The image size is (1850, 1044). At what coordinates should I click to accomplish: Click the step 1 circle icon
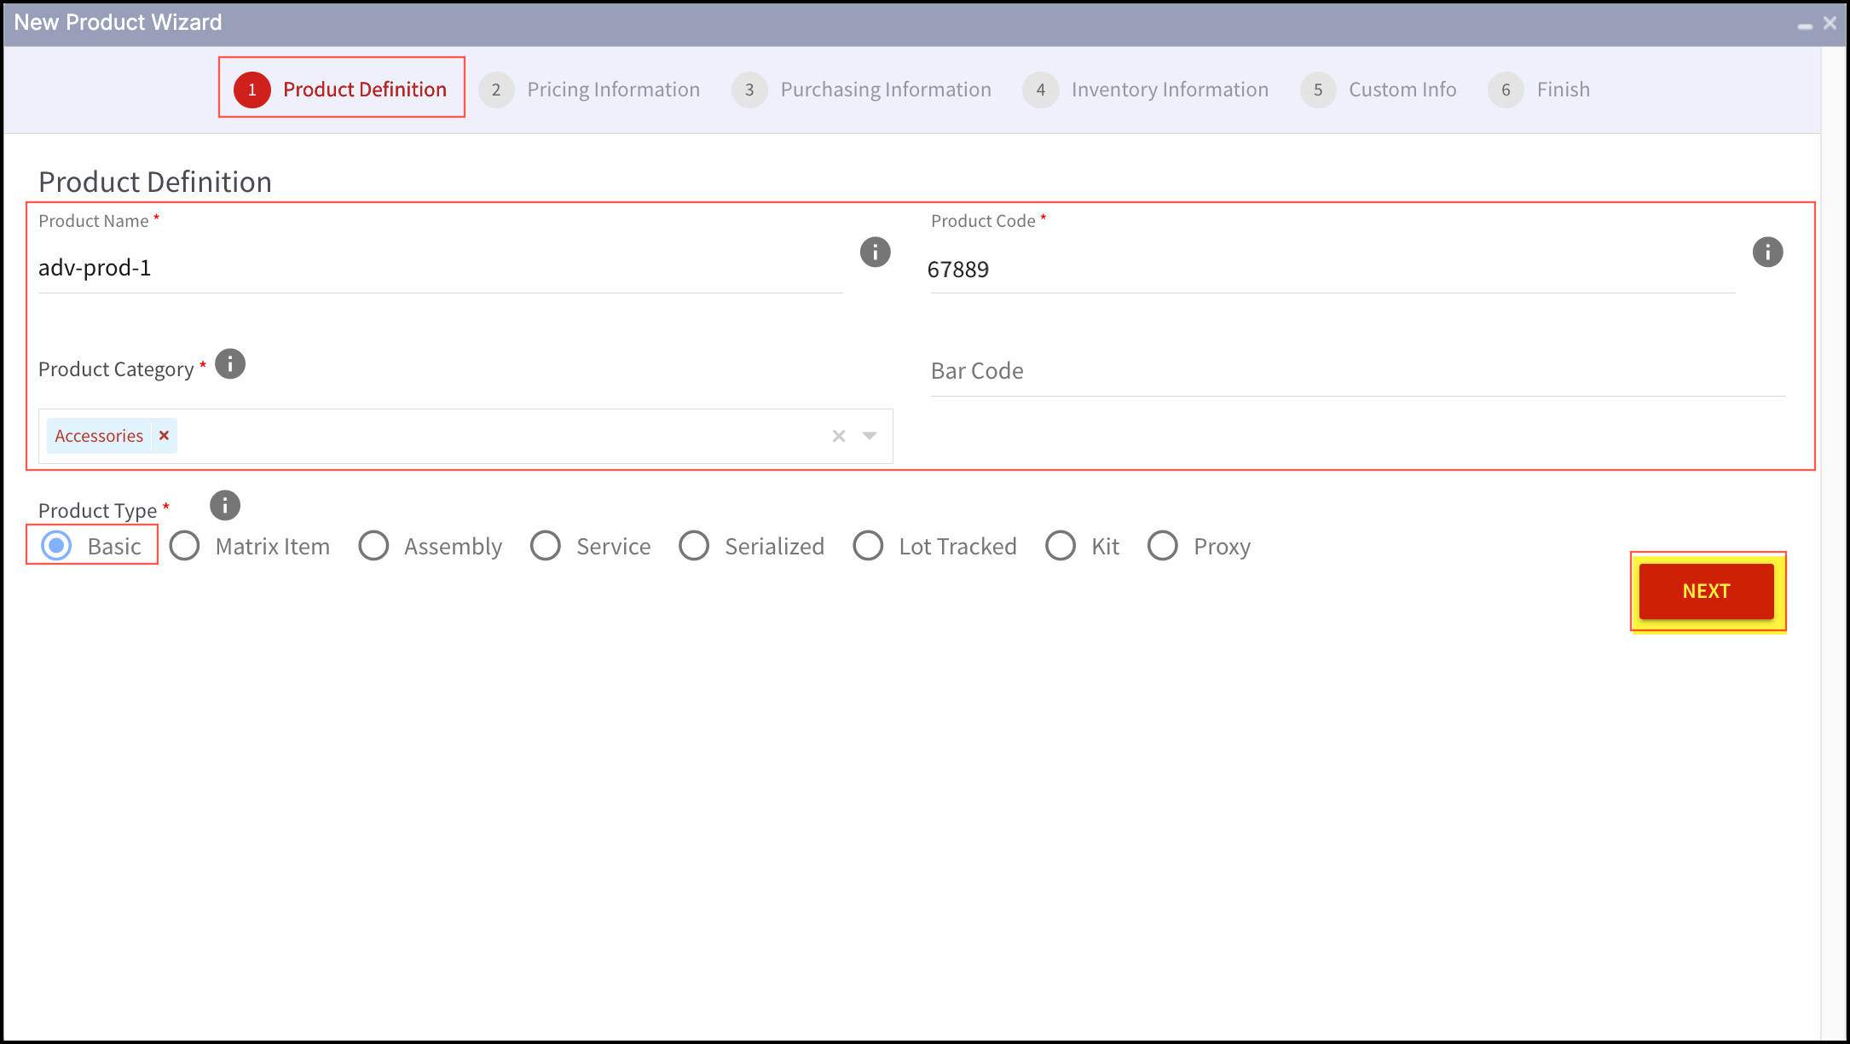tap(252, 90)
